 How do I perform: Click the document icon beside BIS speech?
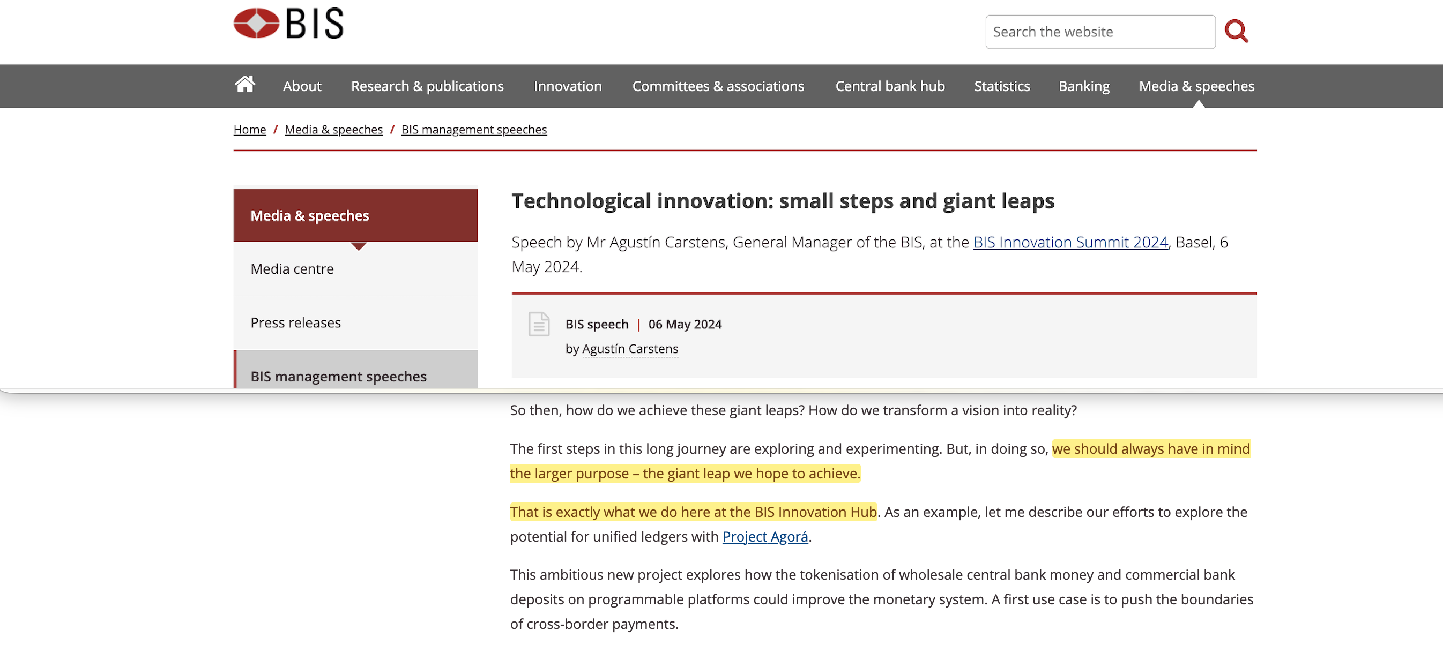(539, 324)
